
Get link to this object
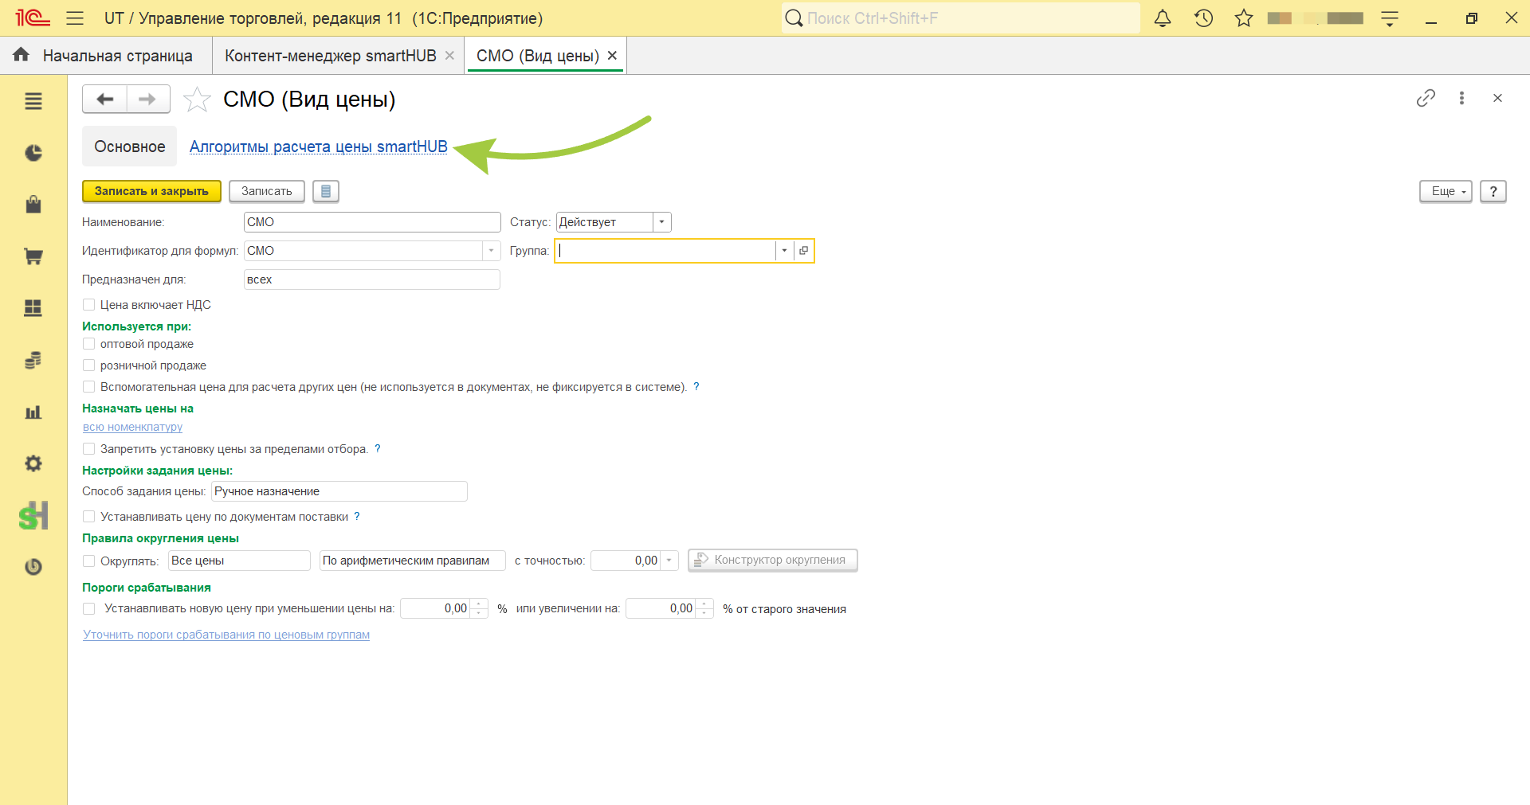[1426, 98]
